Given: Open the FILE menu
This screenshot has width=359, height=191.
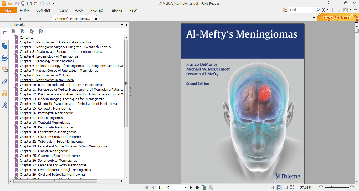Looking at the screenshot, I should coord(8,11).
